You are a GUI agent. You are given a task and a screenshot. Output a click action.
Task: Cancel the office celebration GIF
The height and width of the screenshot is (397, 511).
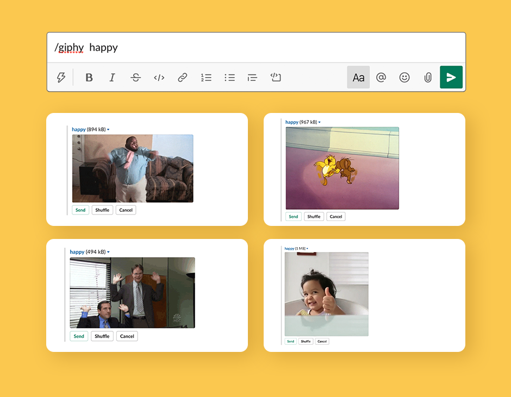tap(127, 336)
